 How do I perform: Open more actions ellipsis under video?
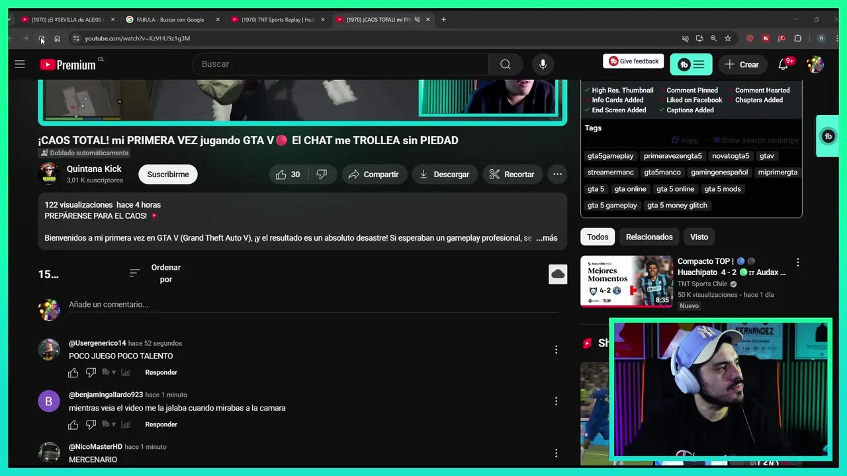[x=557, y=175]
